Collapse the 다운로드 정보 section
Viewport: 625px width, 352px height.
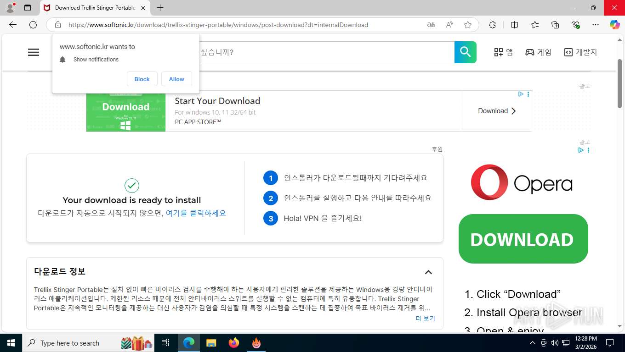[428, 272]
